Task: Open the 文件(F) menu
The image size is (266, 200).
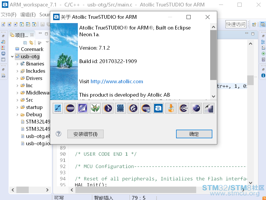Action: coord(9,14)
